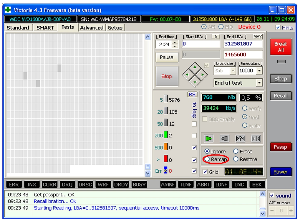Viewport: 300px width, 221px height.
Task: Click the DRDY status indicator
Action: pyautogui.click(x=121, y=184)
